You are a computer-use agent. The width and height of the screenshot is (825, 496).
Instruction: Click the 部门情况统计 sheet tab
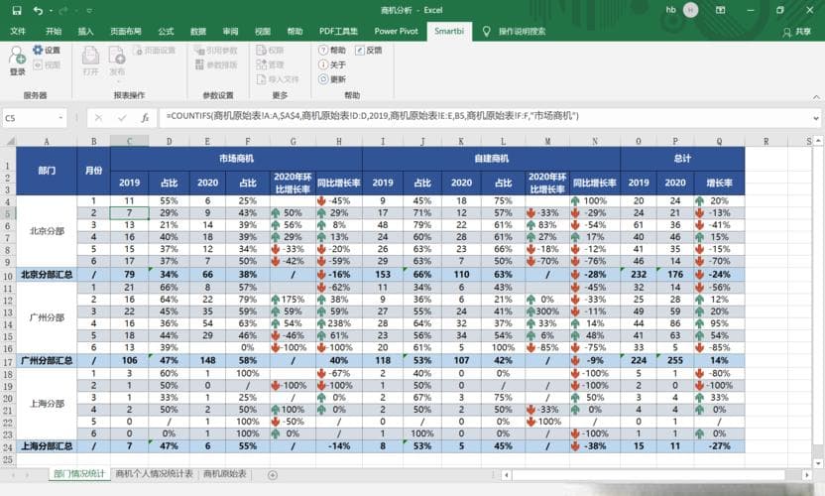[79, 474]
